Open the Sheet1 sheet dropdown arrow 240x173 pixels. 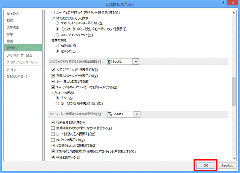137,114
